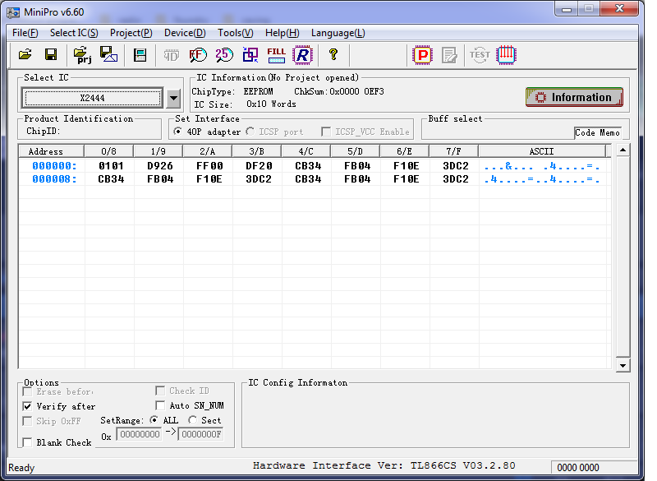Click the 7/F column header
Image resolution: width=657 pixels, height=481 pixels.
[454, 151]
